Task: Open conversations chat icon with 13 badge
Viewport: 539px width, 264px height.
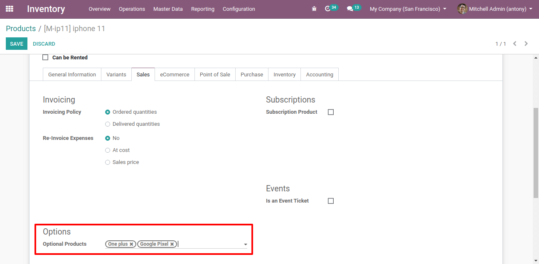Action: pyautogui.click(x=354, y=8)
